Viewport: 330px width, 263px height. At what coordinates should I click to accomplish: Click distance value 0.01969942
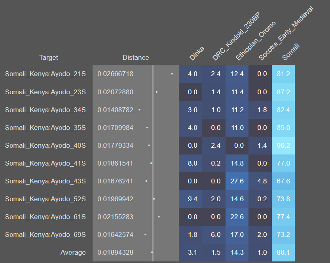115,199
